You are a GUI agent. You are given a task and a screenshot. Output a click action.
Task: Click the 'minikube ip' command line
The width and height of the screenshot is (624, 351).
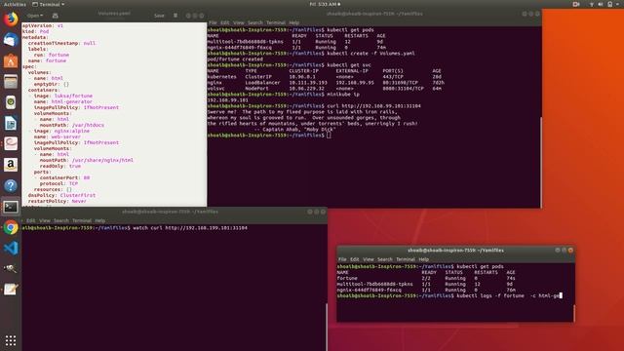284,95
